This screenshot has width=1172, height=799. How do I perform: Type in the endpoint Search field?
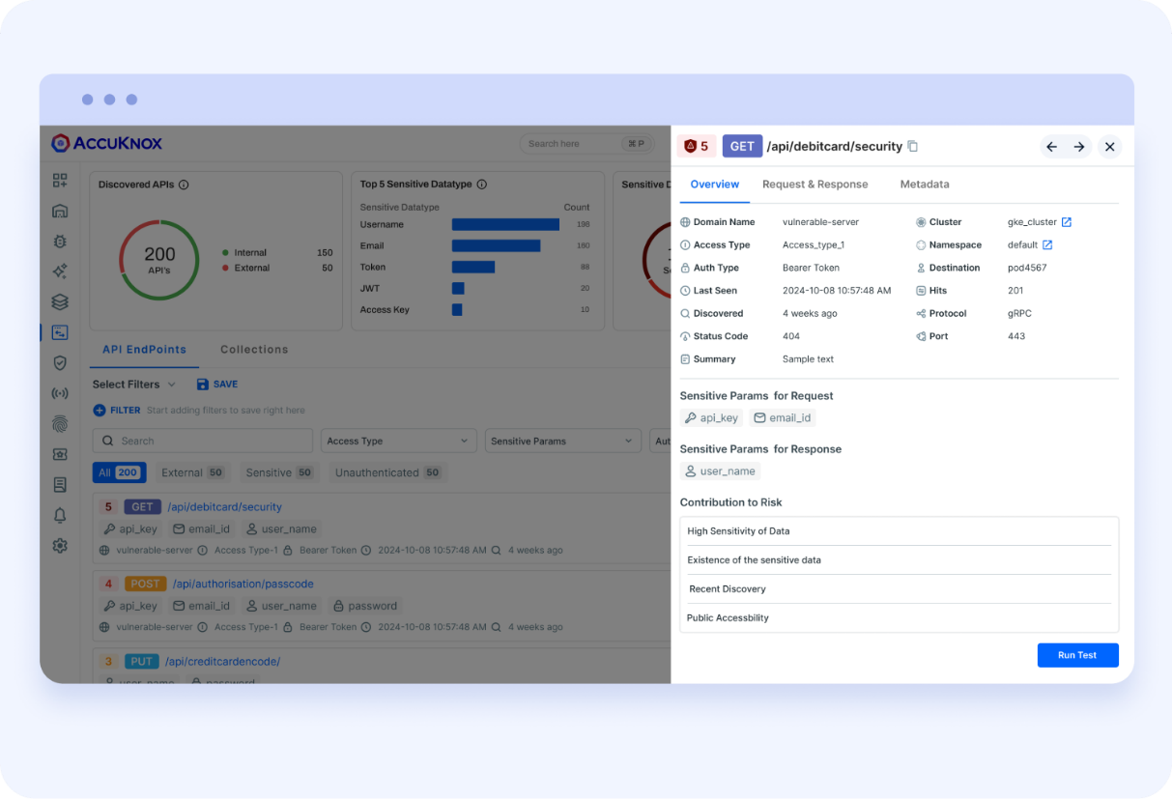[202, 441]
